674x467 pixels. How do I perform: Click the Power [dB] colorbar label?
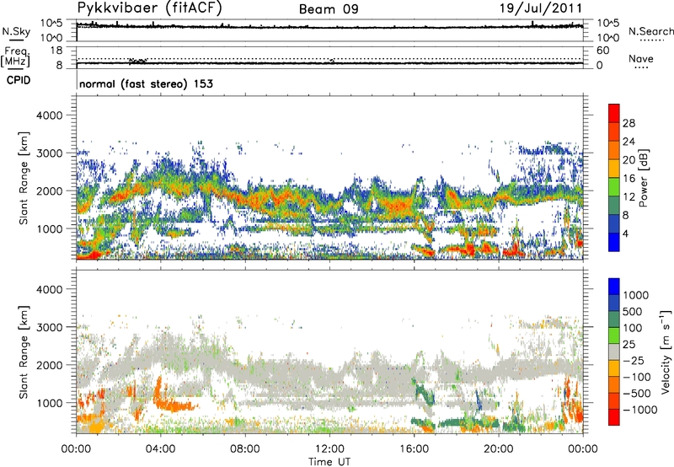643,178
